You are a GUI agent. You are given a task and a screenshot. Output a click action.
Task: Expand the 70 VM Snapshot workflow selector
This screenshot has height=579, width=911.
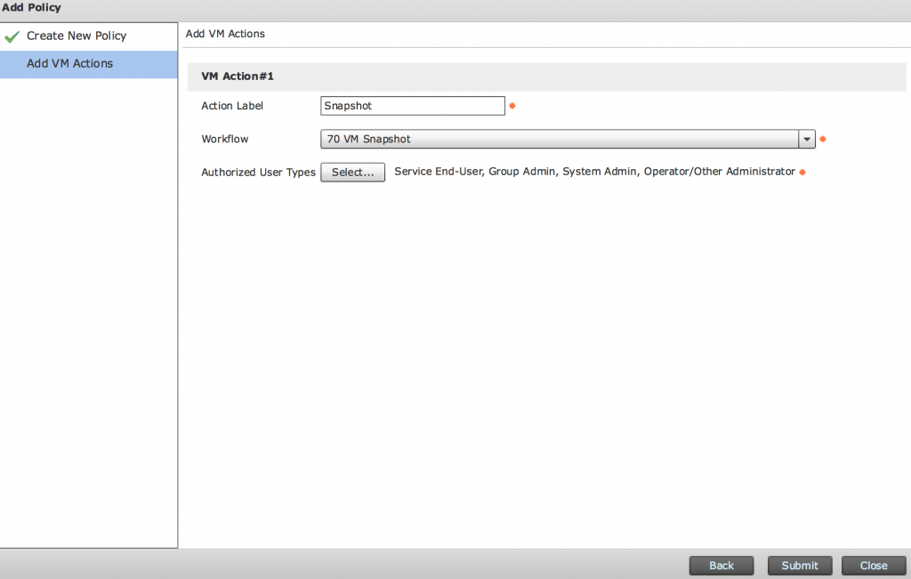pos(806,139)
